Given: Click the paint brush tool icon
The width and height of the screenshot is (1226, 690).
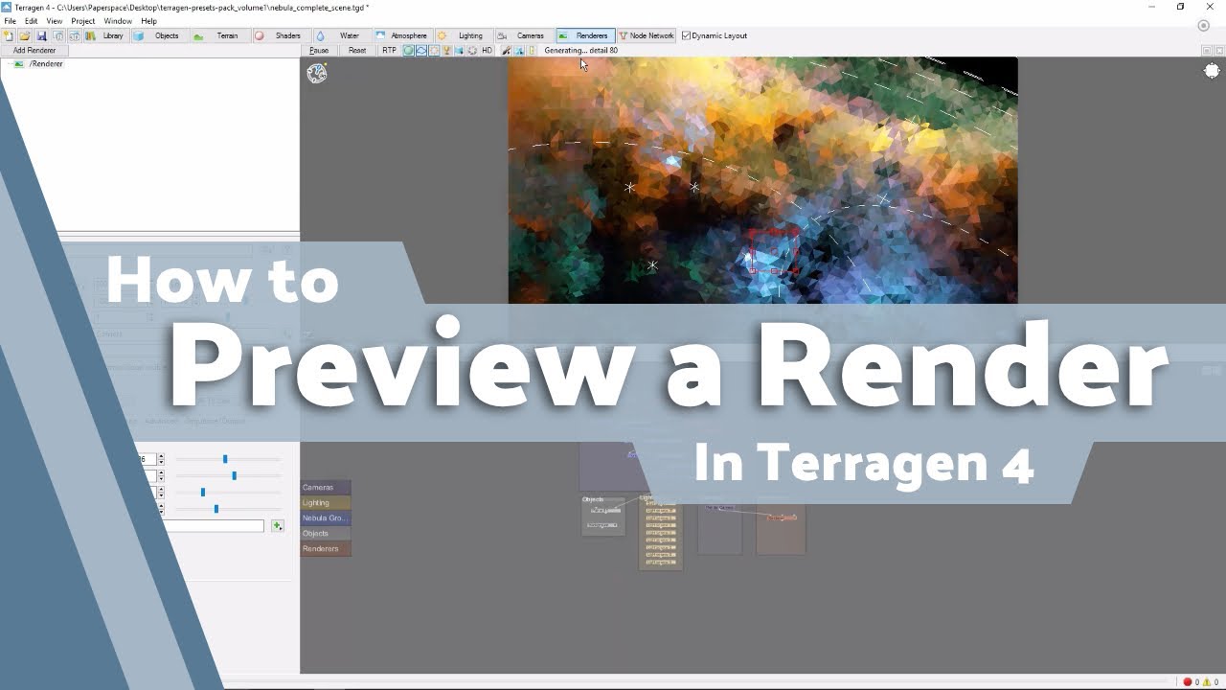Looking at the screenshot, I should coord(506,50).
